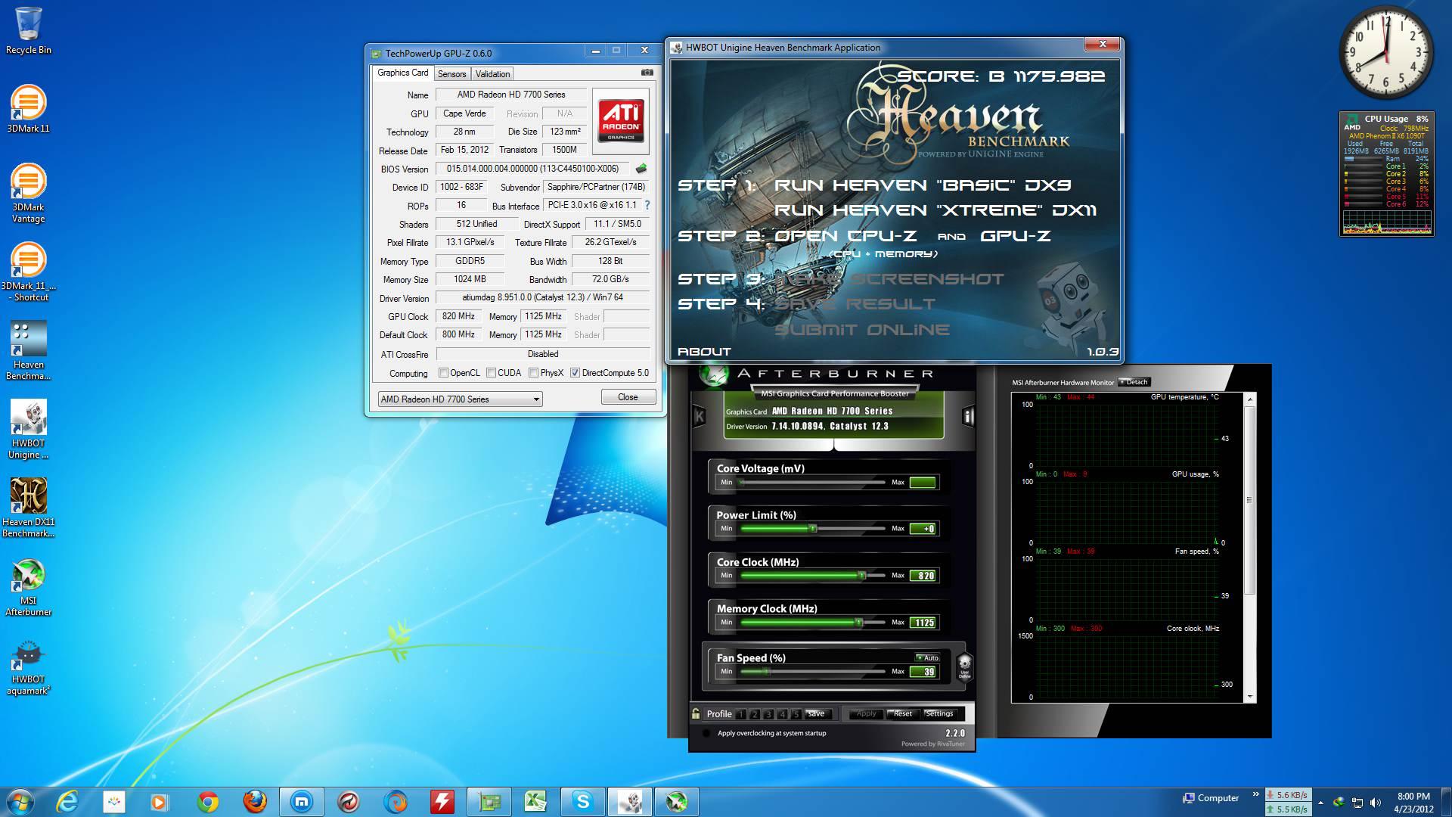Click Submit Online in the HWBOT Heaven window
Screen dimensions: 1452x817
click(x=861, y=329)
